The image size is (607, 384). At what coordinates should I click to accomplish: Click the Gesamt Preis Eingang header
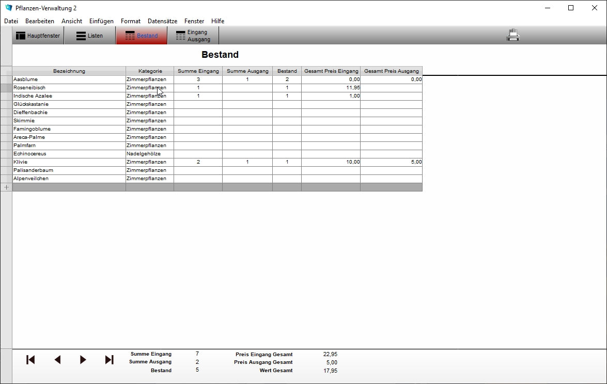[x=331, y=71]
